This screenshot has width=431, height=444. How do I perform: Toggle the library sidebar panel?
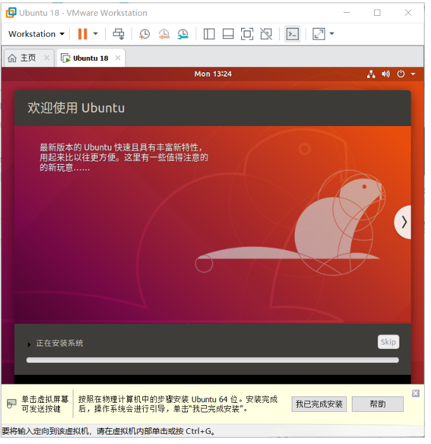(209, 34)
